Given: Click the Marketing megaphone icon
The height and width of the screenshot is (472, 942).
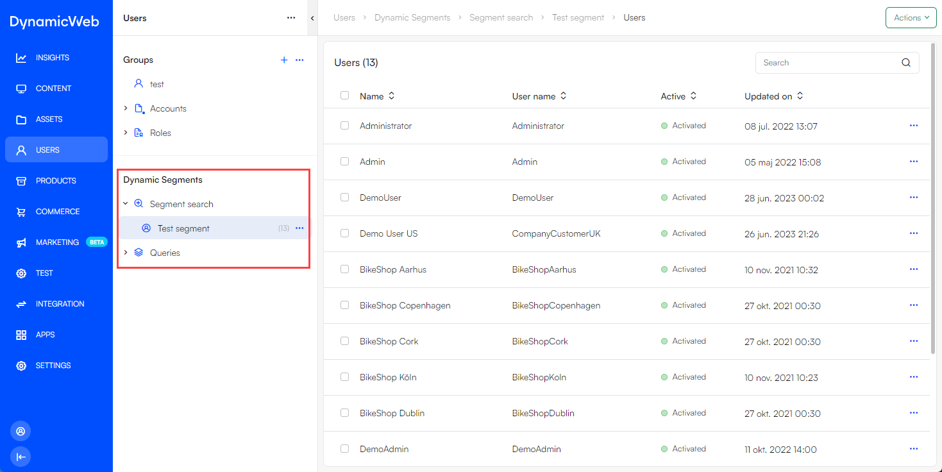Looking at the screenshot, I should [21, 242].
